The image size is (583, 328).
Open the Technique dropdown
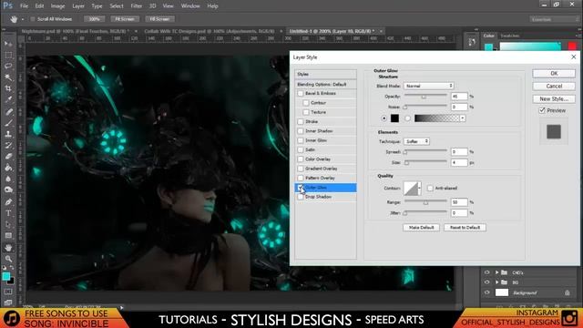(416, 141)
